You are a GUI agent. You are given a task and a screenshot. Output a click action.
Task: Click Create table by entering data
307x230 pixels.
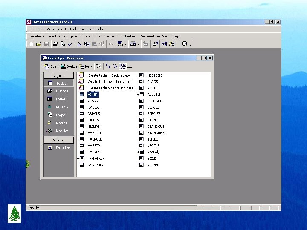[110, 88]
